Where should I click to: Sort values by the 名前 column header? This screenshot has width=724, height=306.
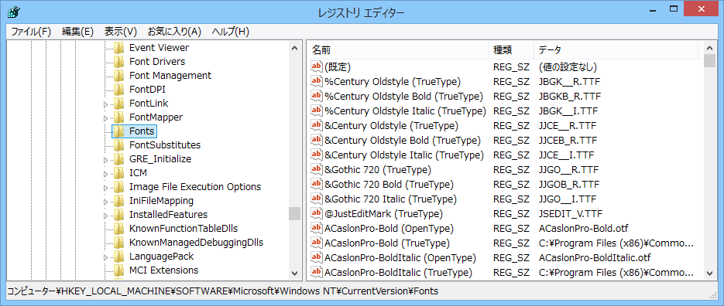pos(397,49)
